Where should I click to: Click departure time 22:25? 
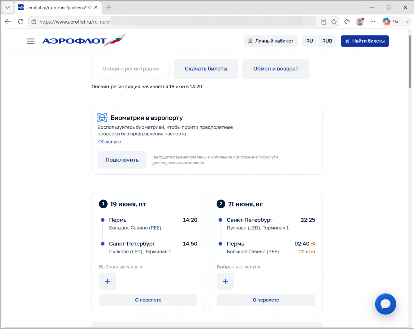point(308,220)
